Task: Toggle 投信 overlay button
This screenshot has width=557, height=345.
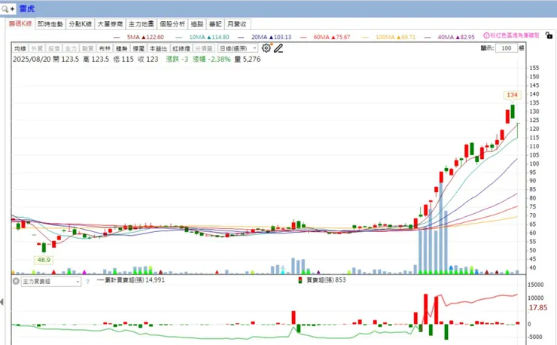Action: pyautogui.click(x=54, y=48)
